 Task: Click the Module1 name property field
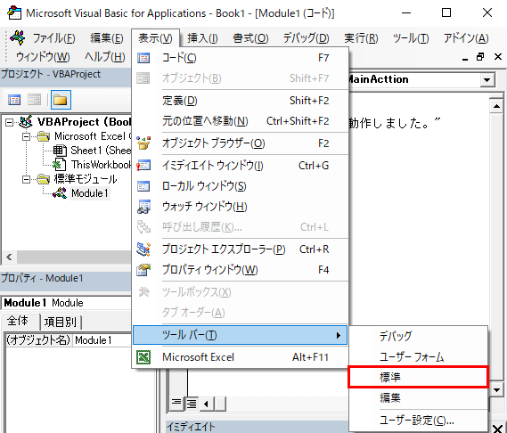pyautogui.click(x=102, y=340)
